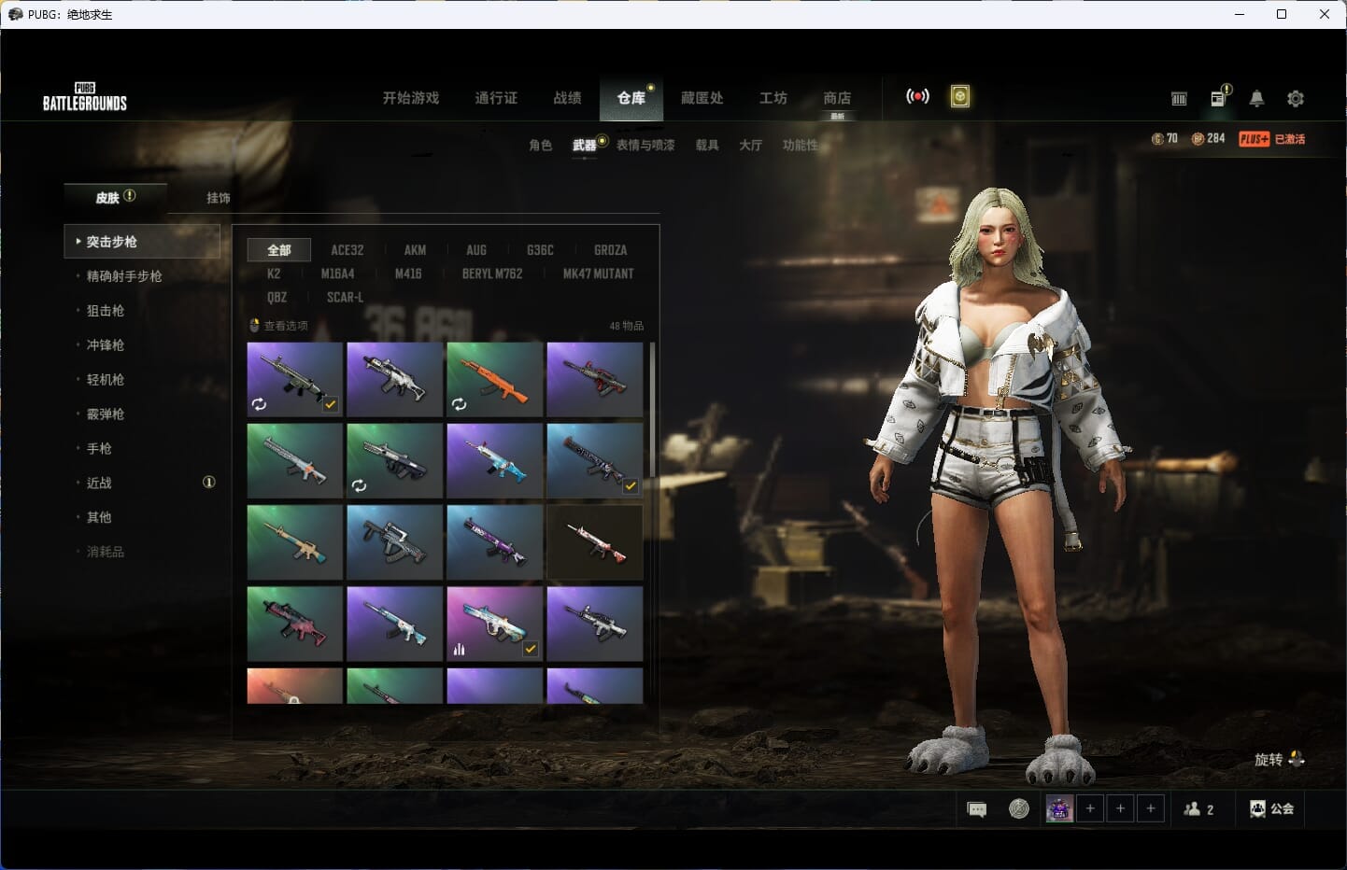Filter skins by BERYL M762
Screen dimensions: 1347x870
(x=492, y=274)
